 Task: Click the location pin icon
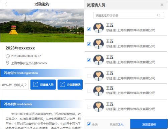tap(8, 63)
